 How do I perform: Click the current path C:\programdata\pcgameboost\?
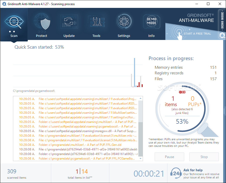[x=34, y=91]
